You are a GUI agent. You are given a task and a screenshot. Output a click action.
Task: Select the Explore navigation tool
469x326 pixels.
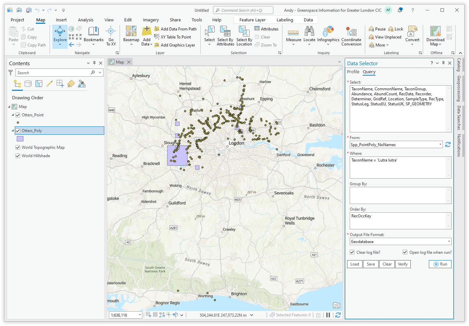click(x=60, y=36)
